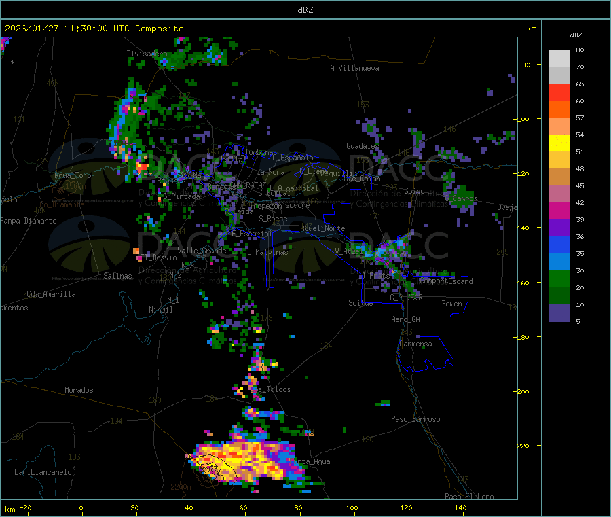The width and height of the screenshot is (611, 517).
Task: Click the Aero_GA map label
Action: [405, 319]
